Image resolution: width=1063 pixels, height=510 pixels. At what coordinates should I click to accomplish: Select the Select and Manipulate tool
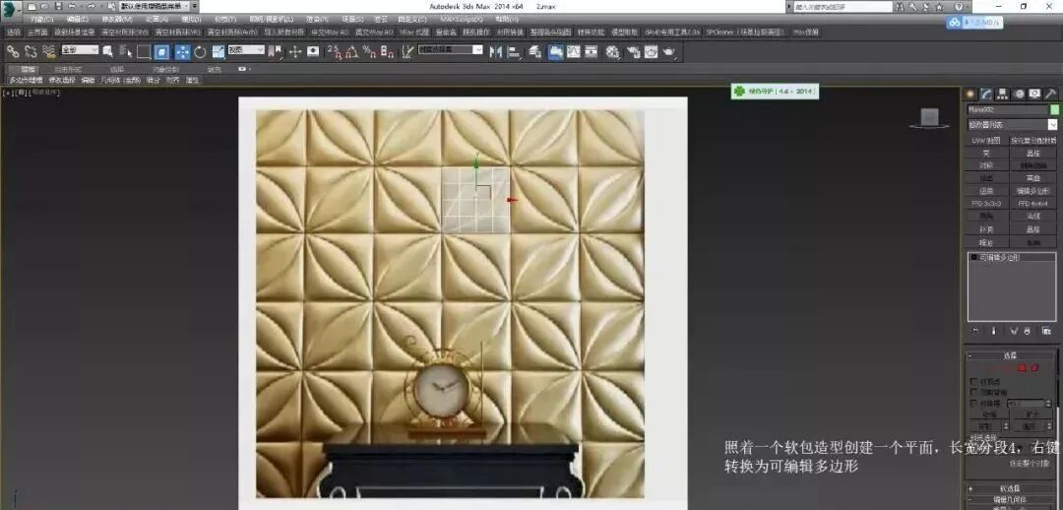[x=295, y=51]
